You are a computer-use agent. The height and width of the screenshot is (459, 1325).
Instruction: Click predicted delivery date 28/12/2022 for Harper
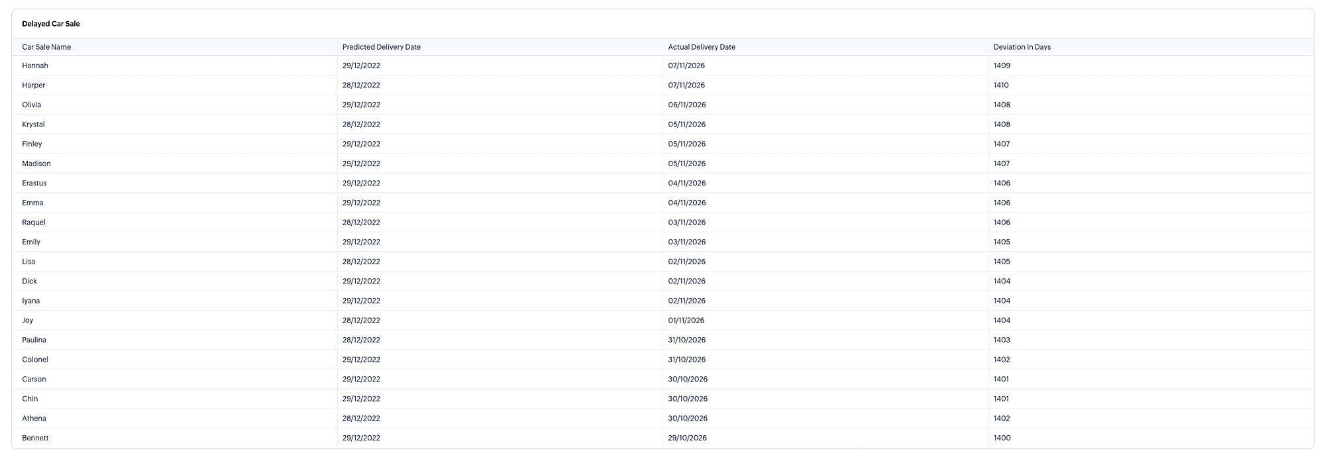(x=361, y=85)
